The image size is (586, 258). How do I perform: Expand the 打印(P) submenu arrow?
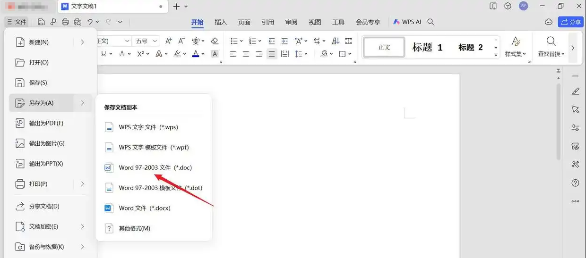[82, 184]
